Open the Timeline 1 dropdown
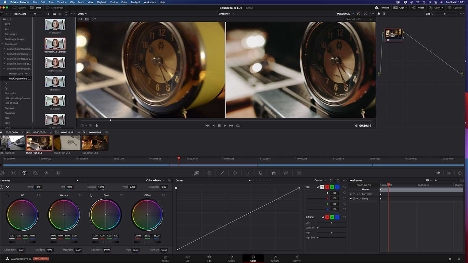This screenshot has width=468, height=263. coord(226,14)
